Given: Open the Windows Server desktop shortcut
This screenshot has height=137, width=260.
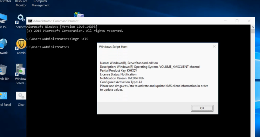Looking at the screenshot, I should coord(21,71).
